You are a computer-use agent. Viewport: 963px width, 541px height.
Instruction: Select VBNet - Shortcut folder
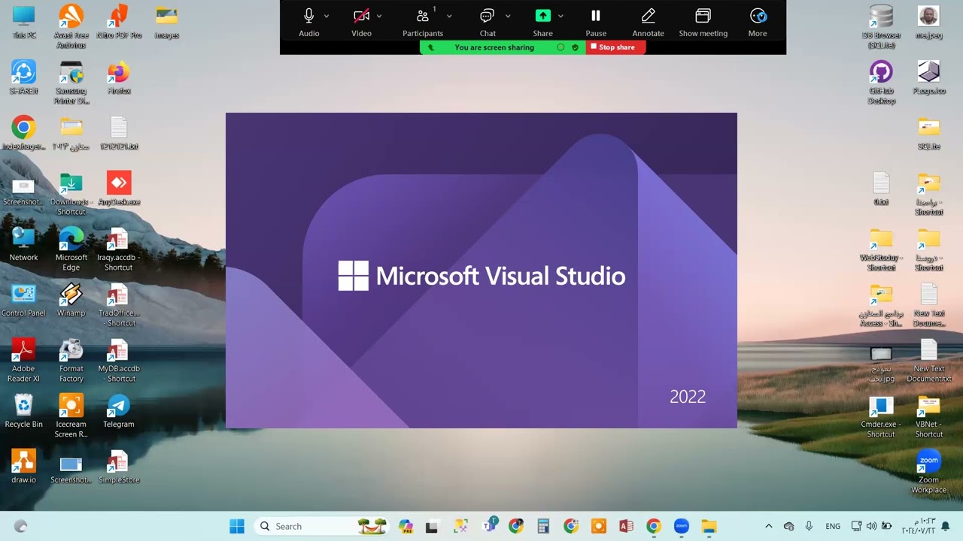[x=928, y=416]
